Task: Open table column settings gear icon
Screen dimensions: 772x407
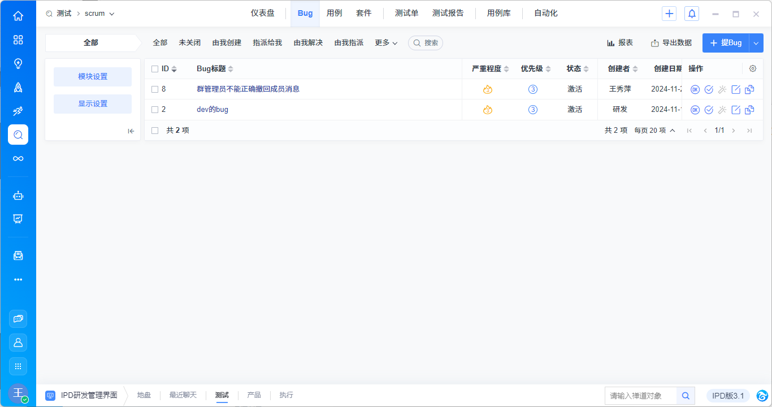Action: point(752,68)
